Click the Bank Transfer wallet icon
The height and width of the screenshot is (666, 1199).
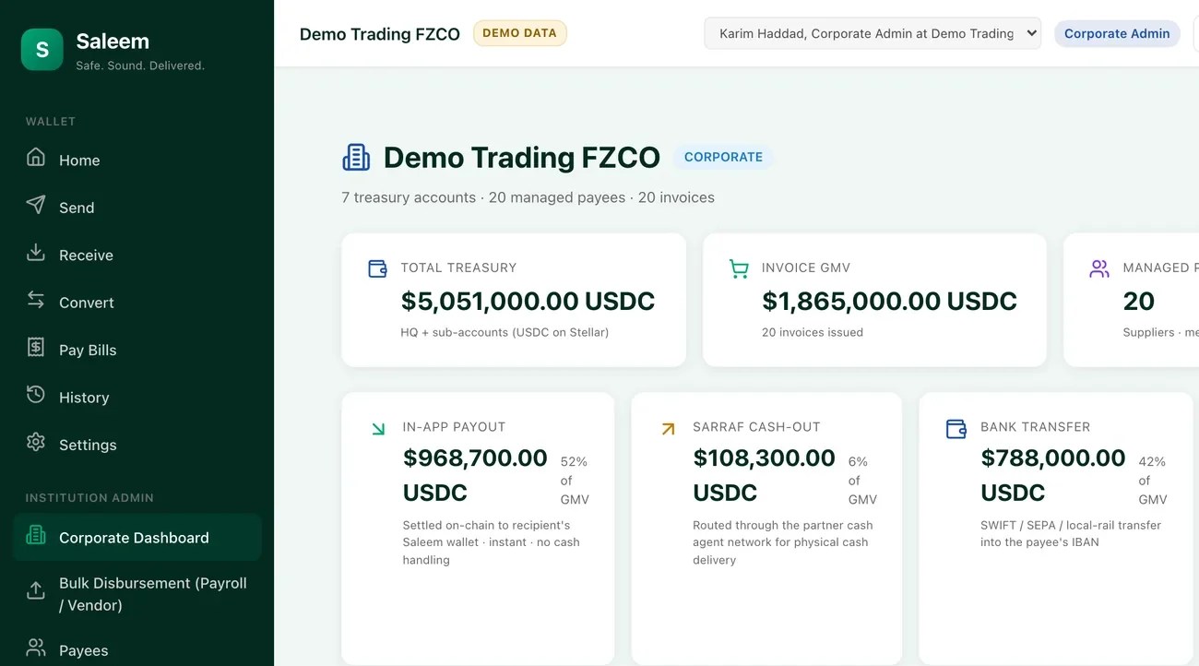click(956, 429)
